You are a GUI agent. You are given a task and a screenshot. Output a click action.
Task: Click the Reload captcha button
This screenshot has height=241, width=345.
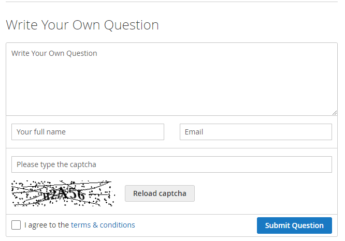coord(160,193)
